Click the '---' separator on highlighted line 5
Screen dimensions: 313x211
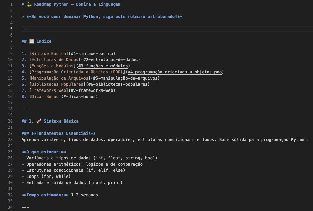tap(25, 29)
